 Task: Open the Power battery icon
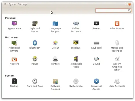click(35, 59)
